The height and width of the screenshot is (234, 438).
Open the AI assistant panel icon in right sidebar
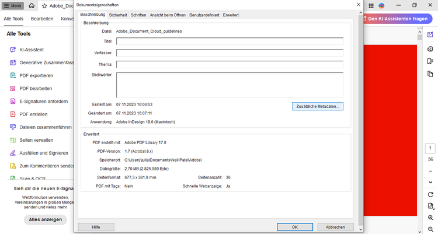[x=430, y=34]
